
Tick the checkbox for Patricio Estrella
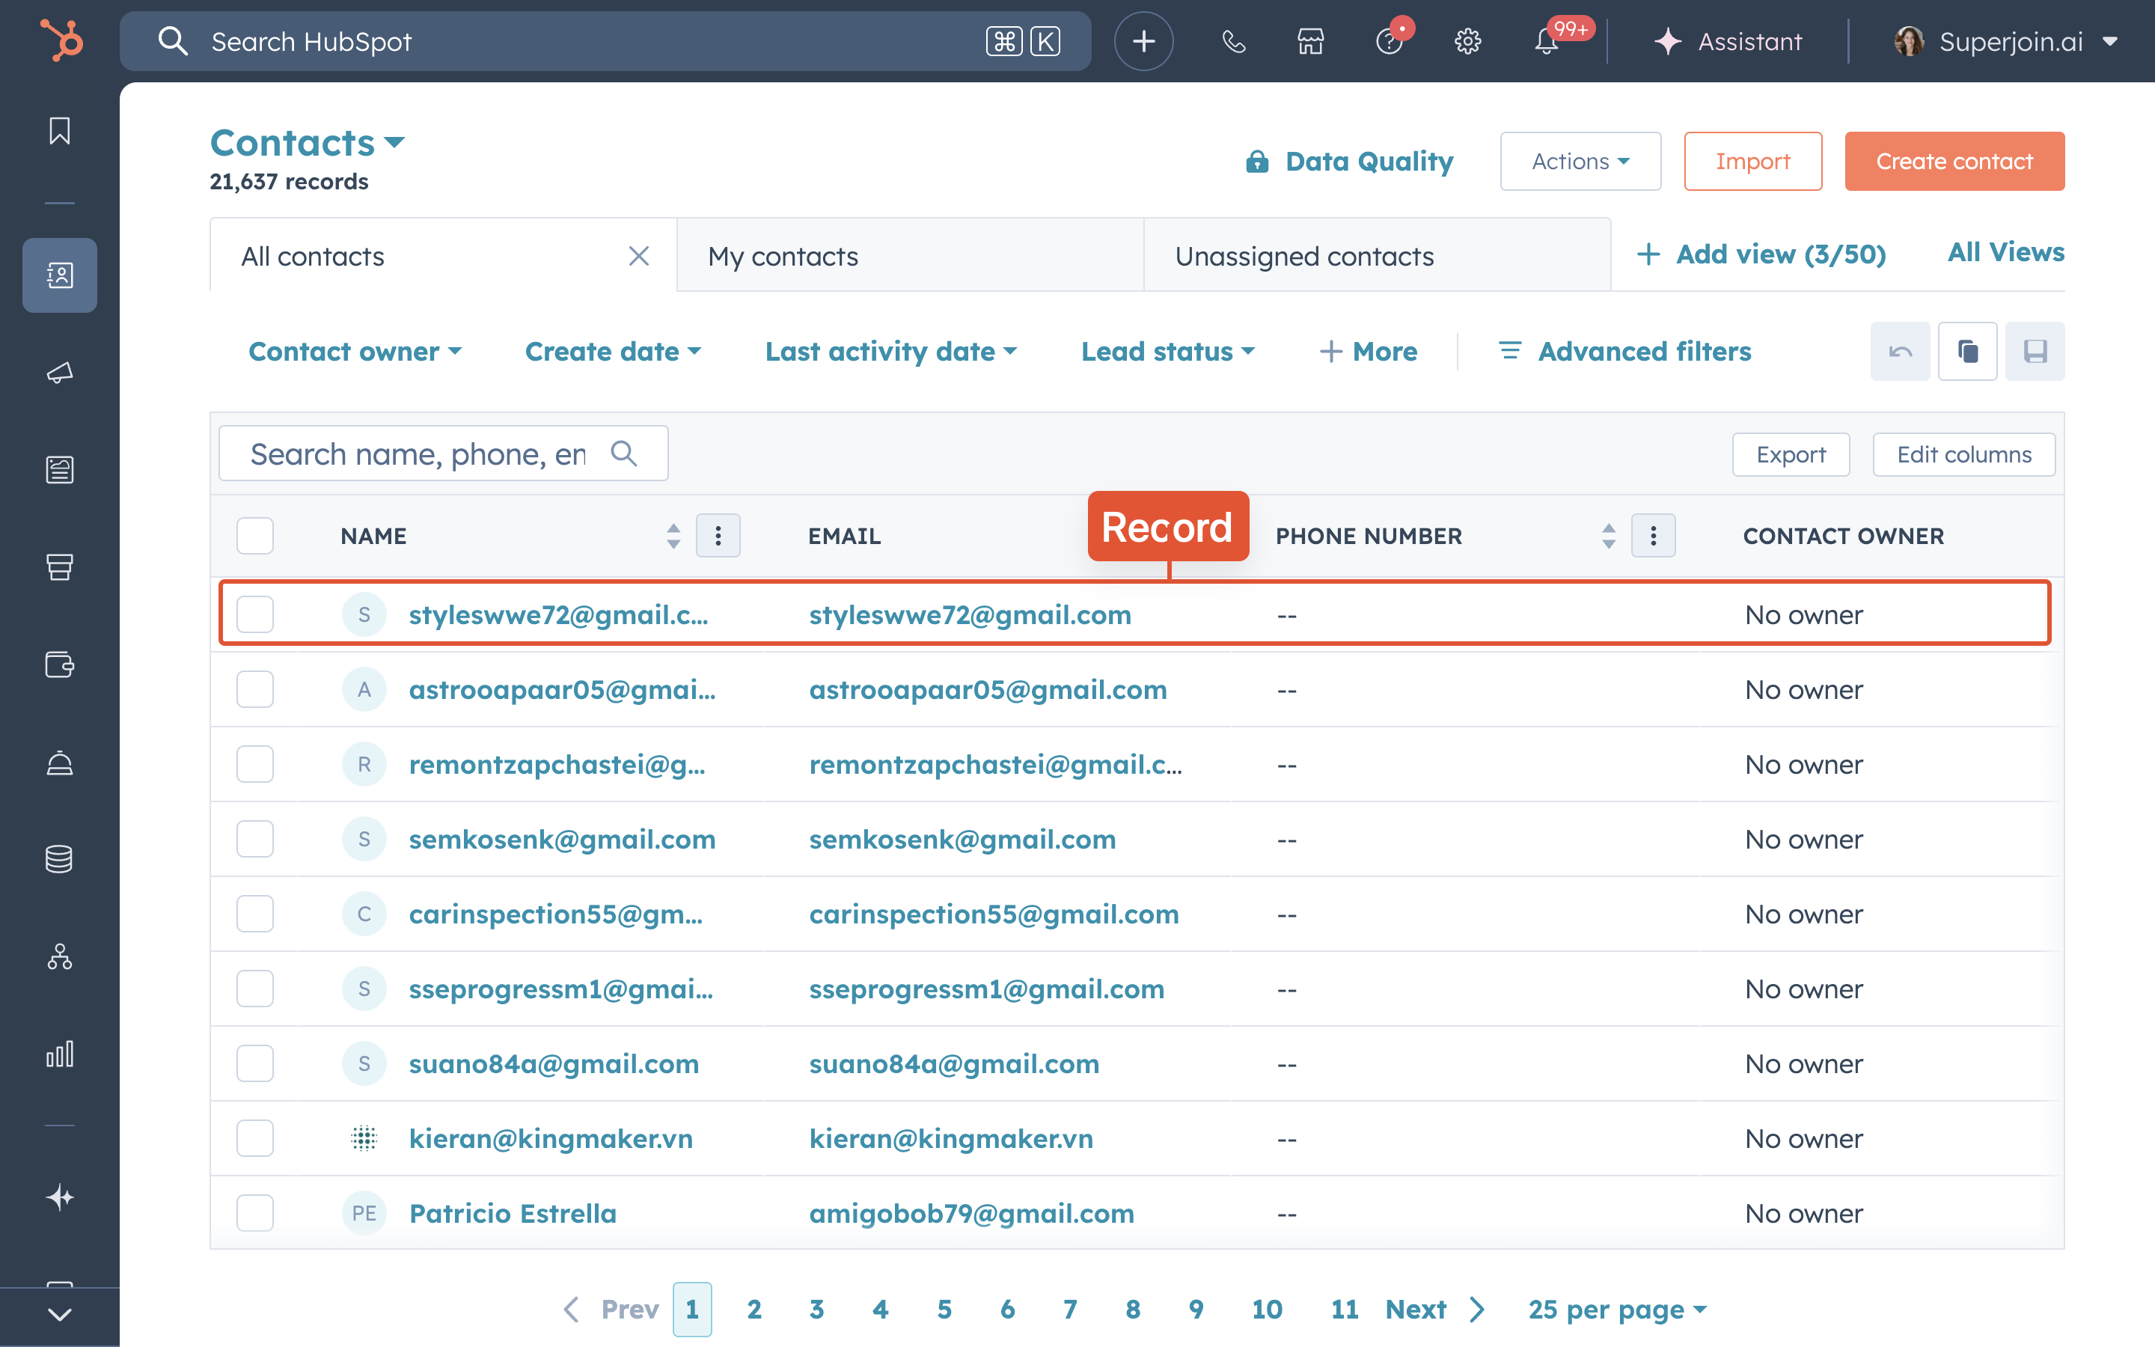click(254, 1212)
